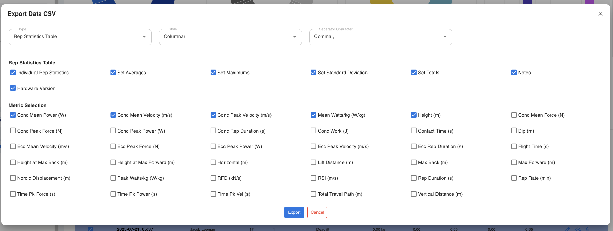Enable Max Forward (m) metric
Screen dimensions: 613x231
[x=514, y=162]
